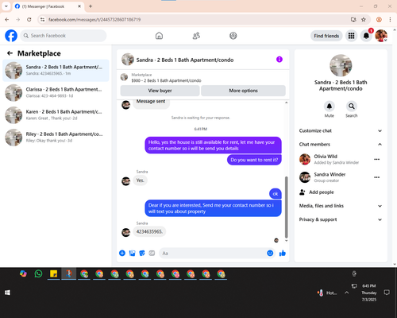Go back from Marketplace chats list

10,53
